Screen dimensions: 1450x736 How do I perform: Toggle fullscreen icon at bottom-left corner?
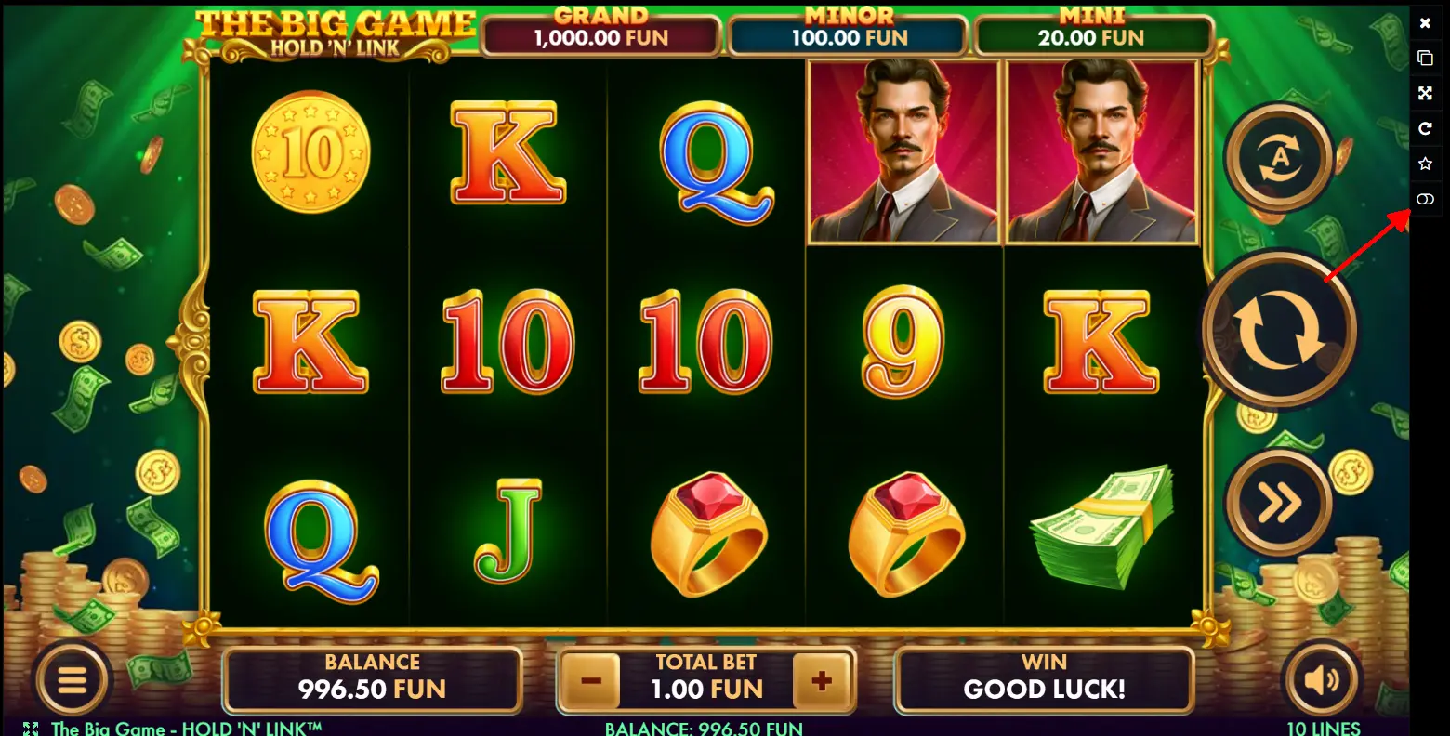pos(31,729)
